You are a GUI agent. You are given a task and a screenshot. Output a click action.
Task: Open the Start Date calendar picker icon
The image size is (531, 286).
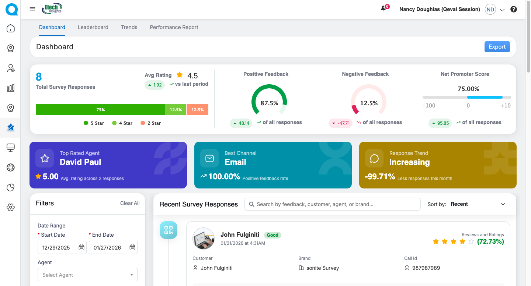(x=81, y=248)
